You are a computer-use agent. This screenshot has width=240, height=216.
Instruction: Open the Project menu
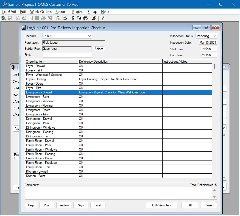coord(78,12)
